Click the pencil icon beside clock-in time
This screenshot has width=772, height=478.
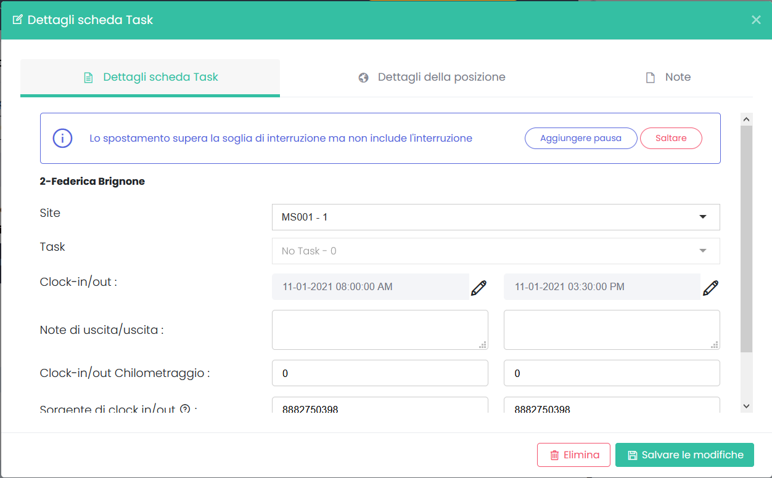478,288
